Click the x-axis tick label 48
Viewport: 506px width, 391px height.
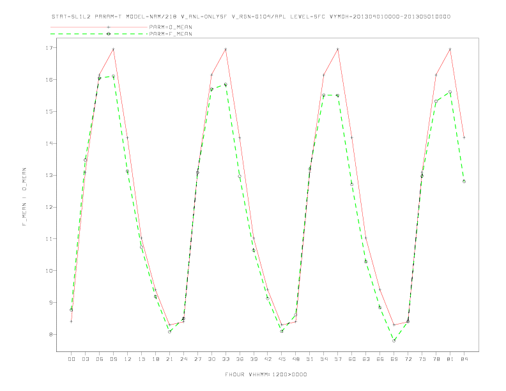(x=296, y=359)
